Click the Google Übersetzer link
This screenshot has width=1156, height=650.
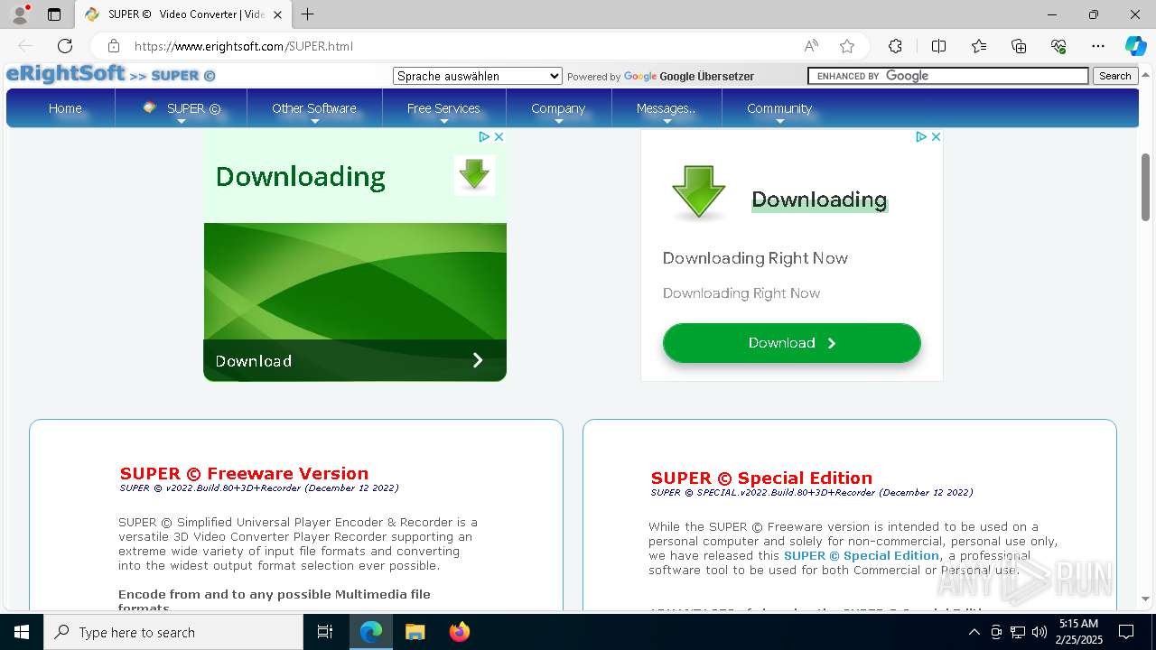pos(706,77)
